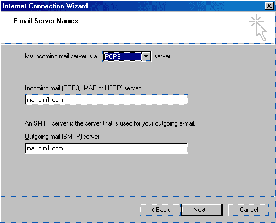Viewport: 276px width, 223px height.
Task: Click the SMTP server explanation sentence
Action: tap(110, 123)
